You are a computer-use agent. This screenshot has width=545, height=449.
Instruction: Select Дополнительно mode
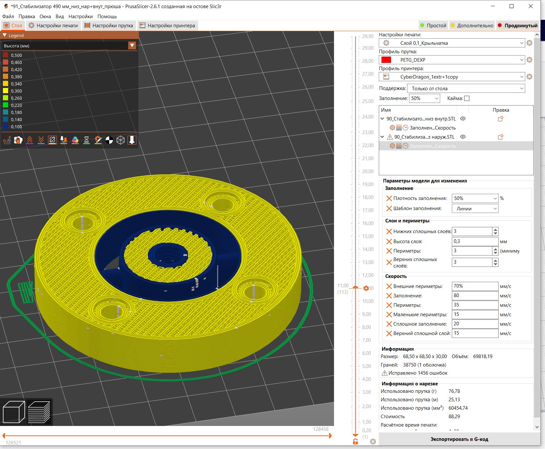pyautogui.click(x=472, y=26)
